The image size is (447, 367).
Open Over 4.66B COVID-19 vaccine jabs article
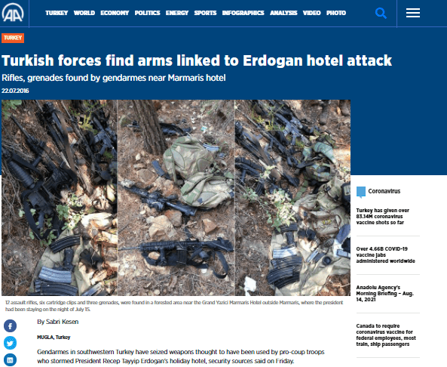click(x=385, y=254)
